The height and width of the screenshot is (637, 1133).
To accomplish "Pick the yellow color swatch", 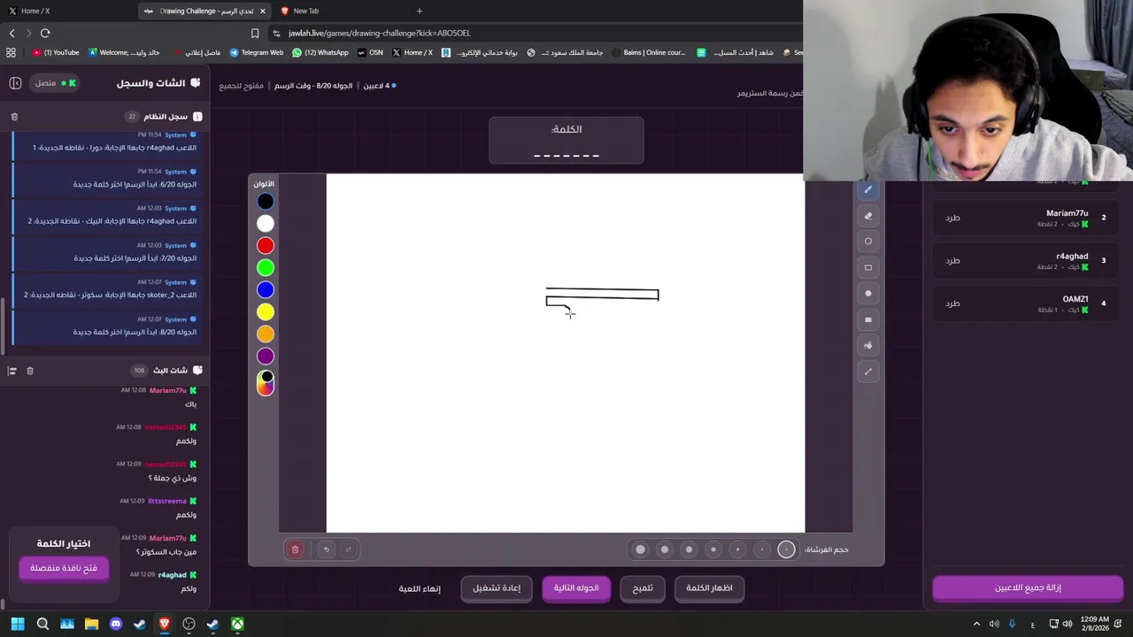I will pyautogui.click(x=266, y=312).
